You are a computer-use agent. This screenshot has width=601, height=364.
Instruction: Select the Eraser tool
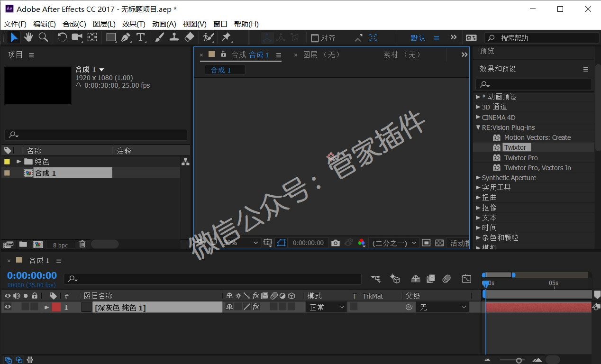pyautogui.click(x=189, y=37)
